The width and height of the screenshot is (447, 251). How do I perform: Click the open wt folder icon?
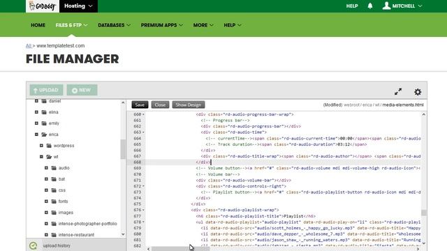(49, 157)
